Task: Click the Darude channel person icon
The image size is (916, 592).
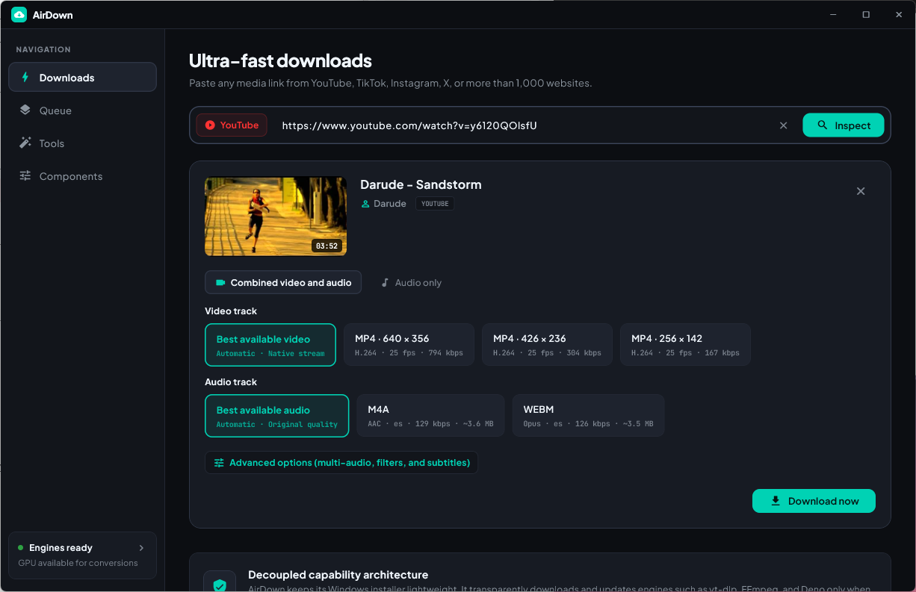Action: tap(365, 204)
